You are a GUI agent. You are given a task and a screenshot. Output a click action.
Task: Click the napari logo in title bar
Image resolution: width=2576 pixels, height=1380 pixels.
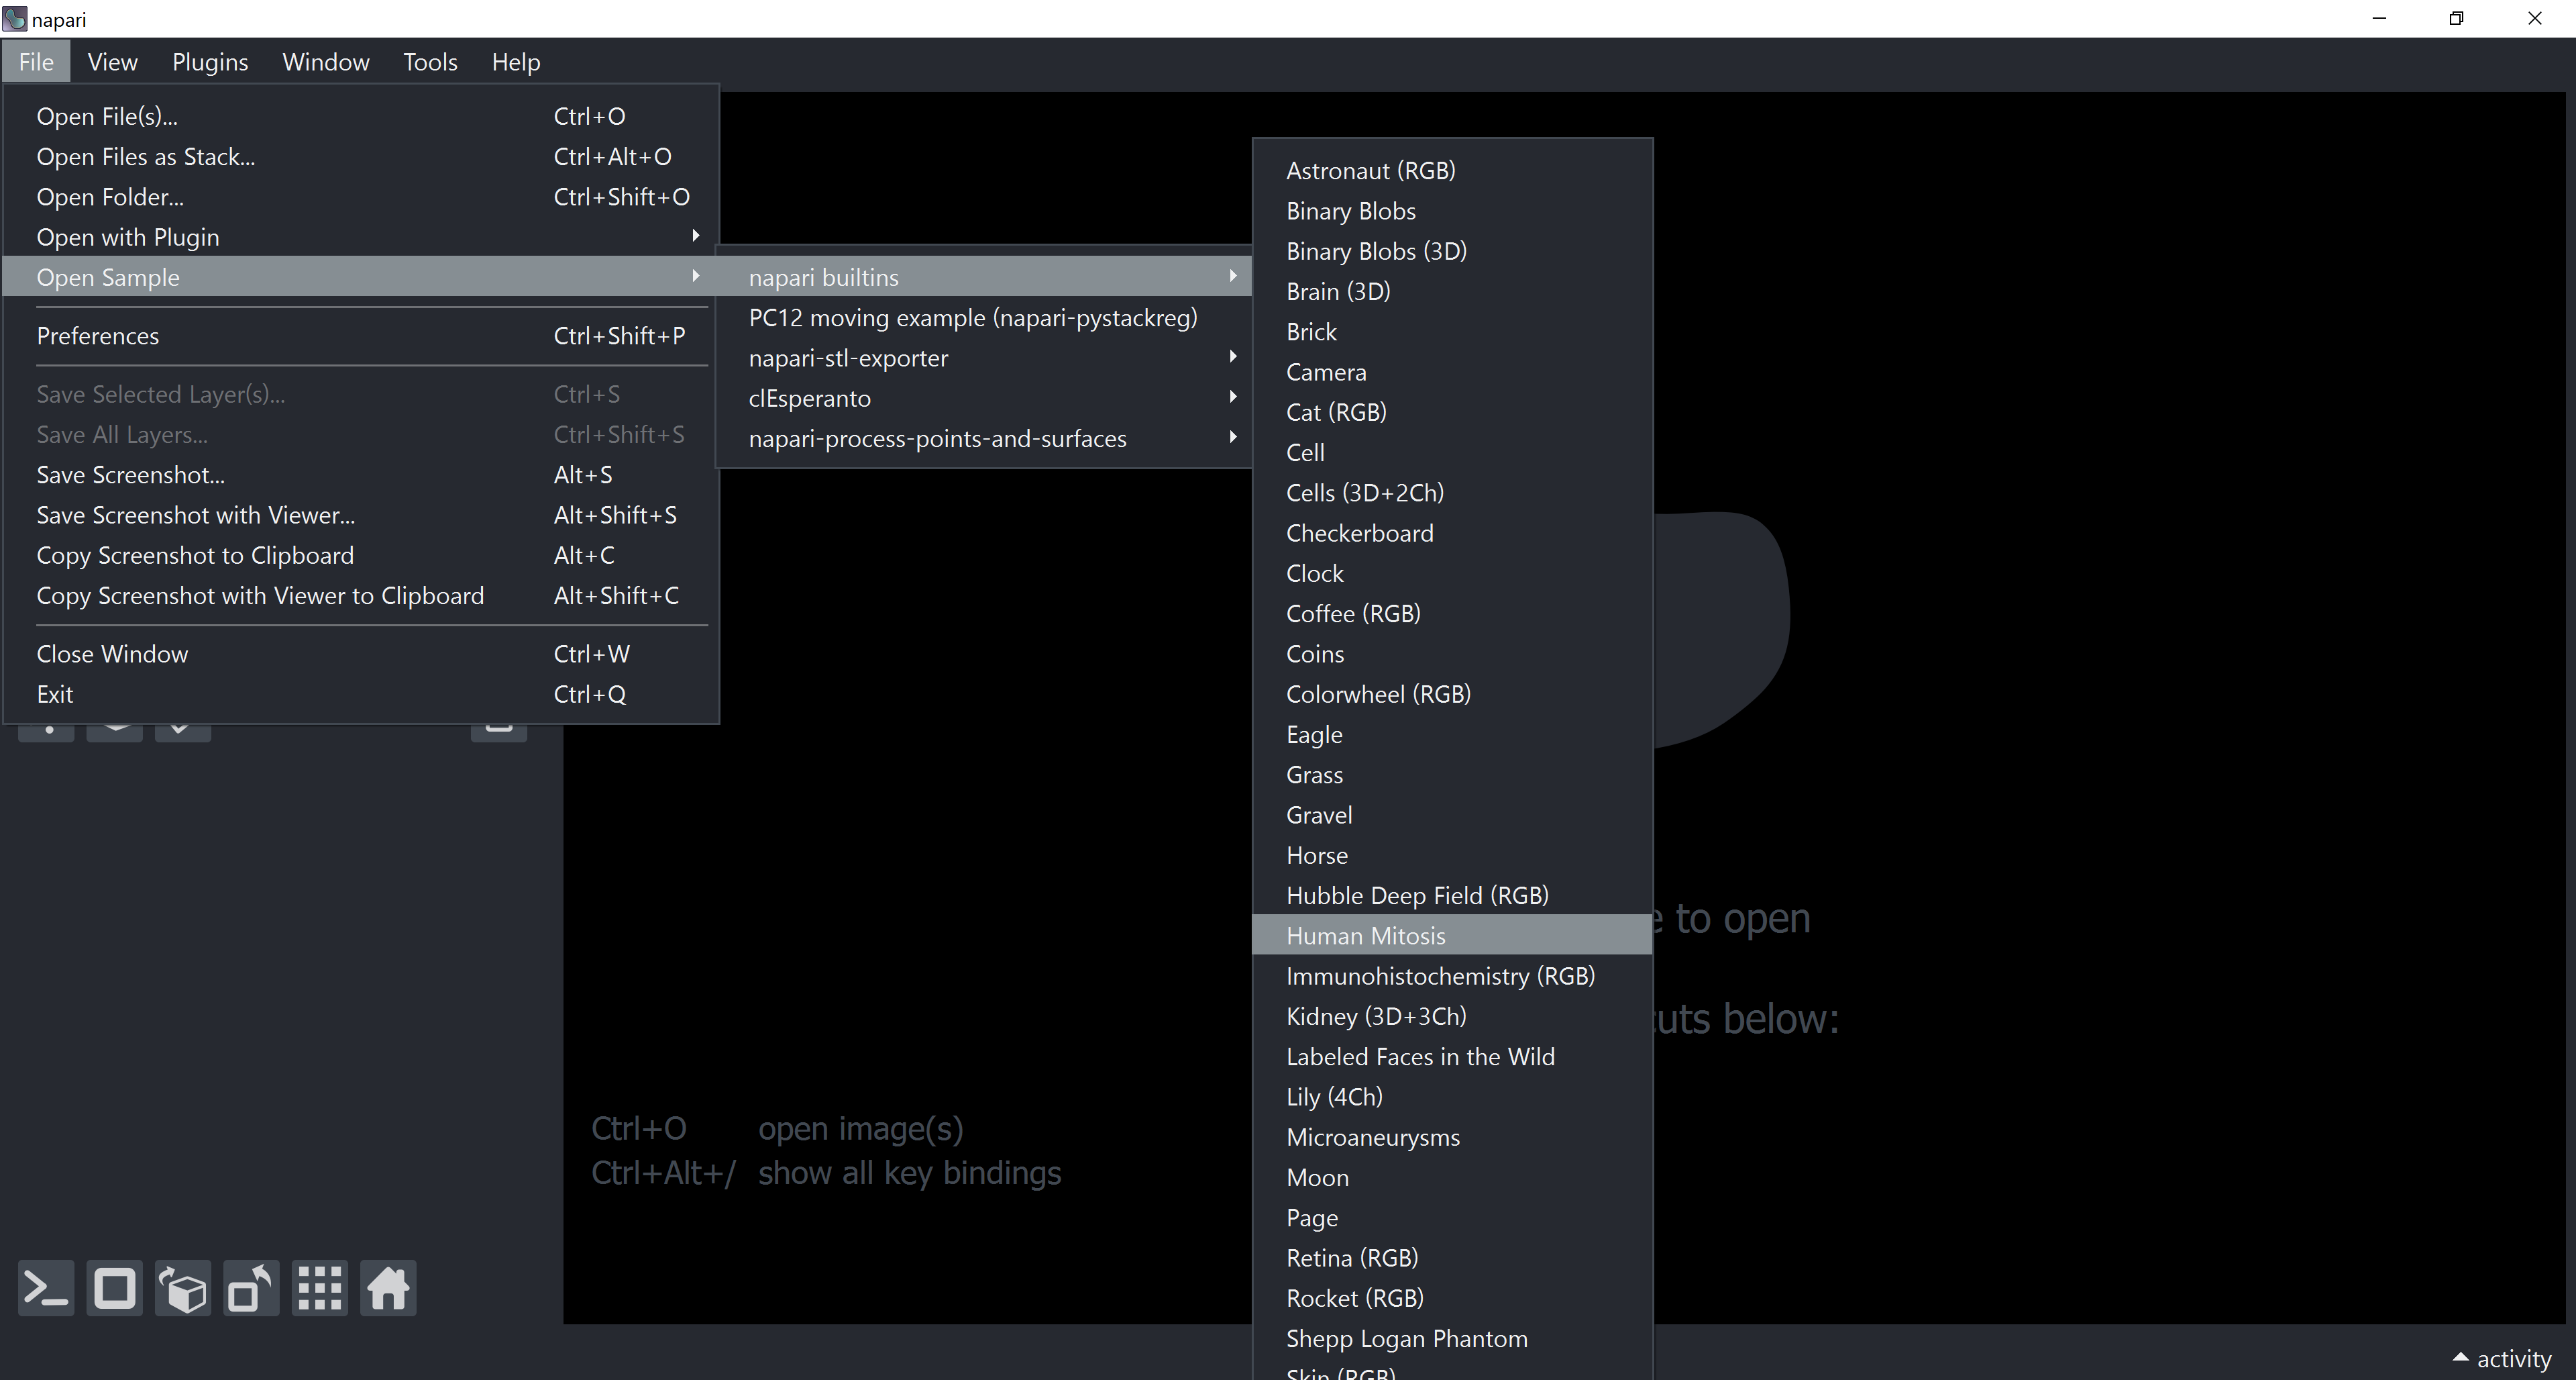coord(14,18)
